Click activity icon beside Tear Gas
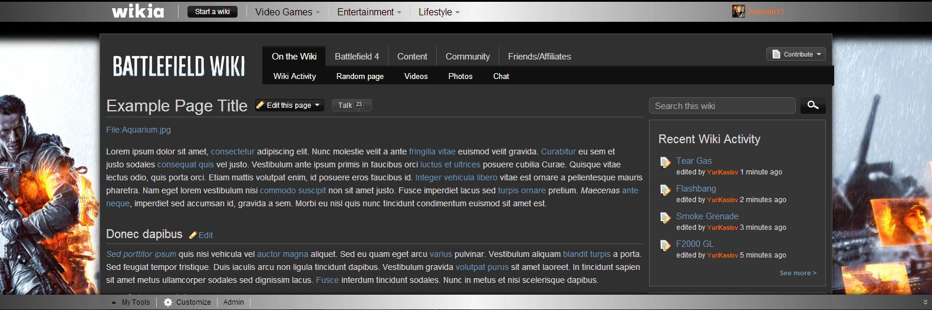The image size is (932, 310). pos(665,162)
